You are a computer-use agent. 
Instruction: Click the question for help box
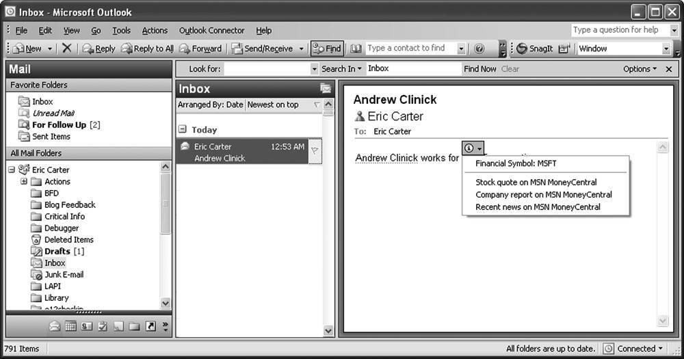click(x=620, y=29)
